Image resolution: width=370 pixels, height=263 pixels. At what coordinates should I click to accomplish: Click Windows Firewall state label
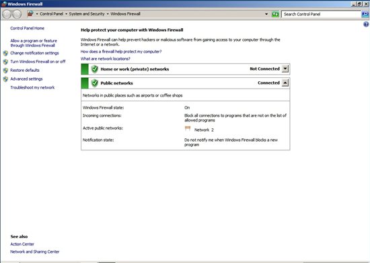coord(103,108)
